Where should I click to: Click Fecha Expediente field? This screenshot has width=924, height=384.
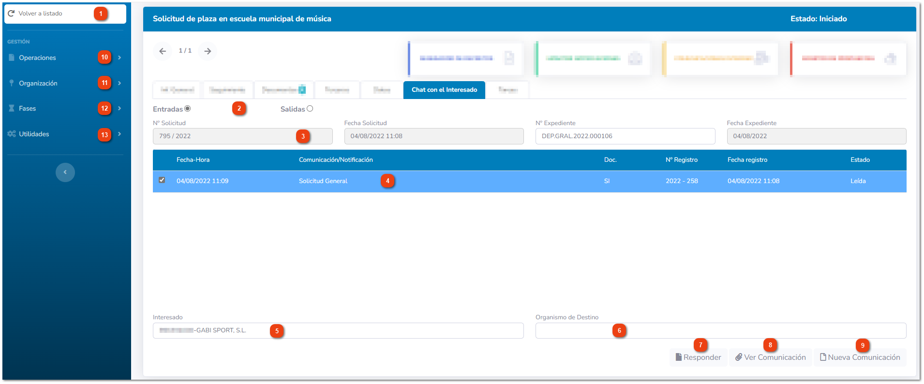817,136
